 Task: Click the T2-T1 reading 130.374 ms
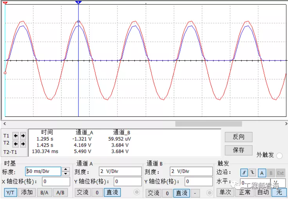coord(45,151)
